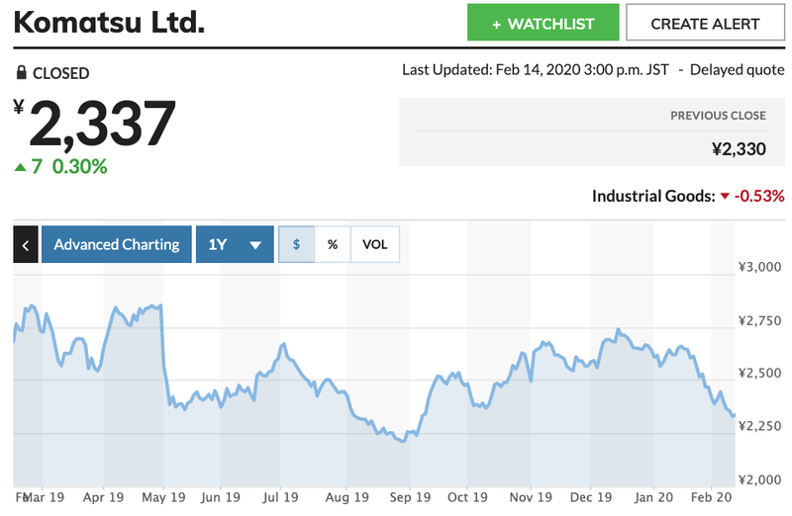
Task: Click the previous close value ¥2,330
Action: pos(739,149)
